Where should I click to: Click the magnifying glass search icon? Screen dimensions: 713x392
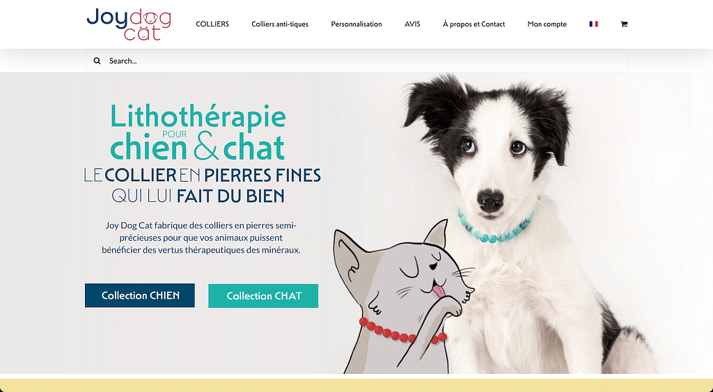click(x=97, y=61)
